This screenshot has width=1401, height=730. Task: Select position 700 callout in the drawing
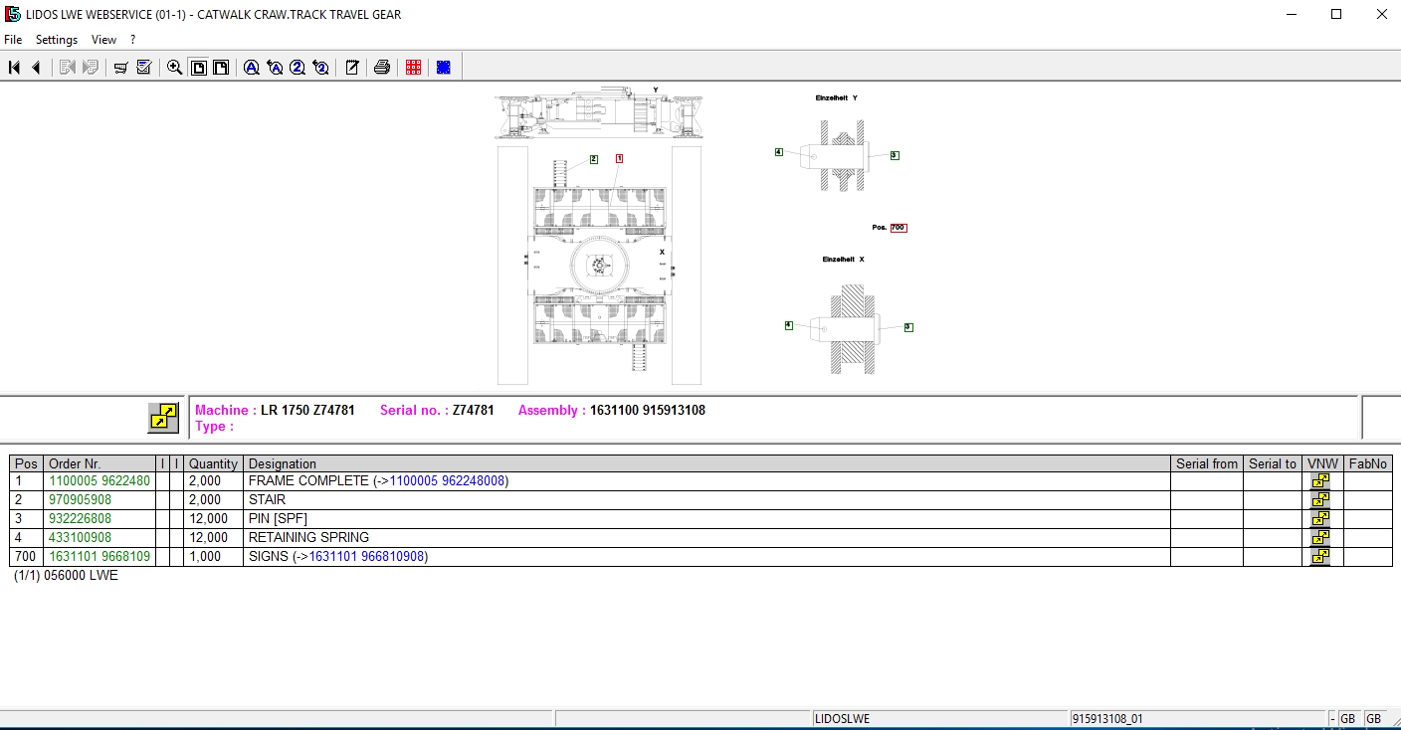(x=898, y=228)
